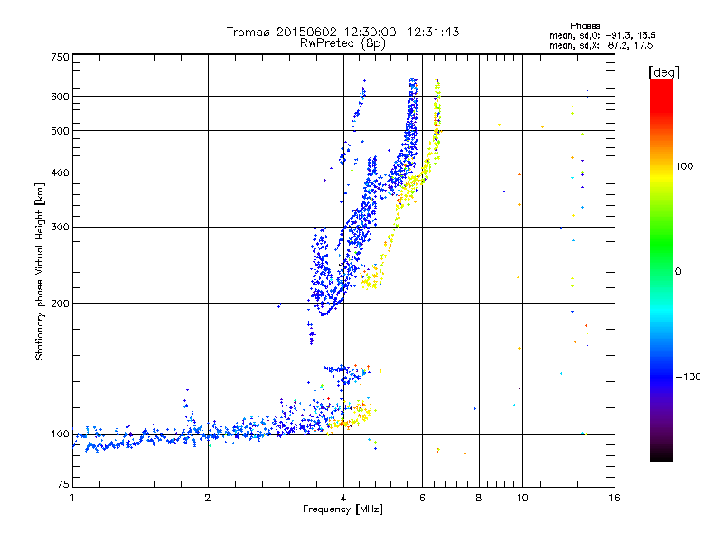Screen dimensions: 723x542
Task: Click the black bottom of the colorbar
Action: pos(662,455)
